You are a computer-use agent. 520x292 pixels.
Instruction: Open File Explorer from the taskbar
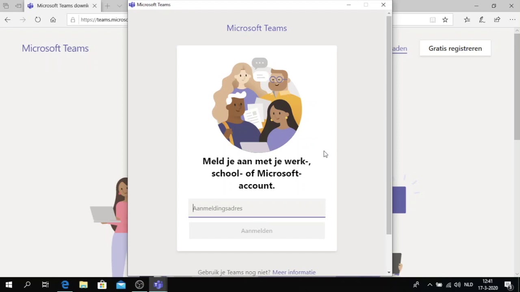pos(83,285)
